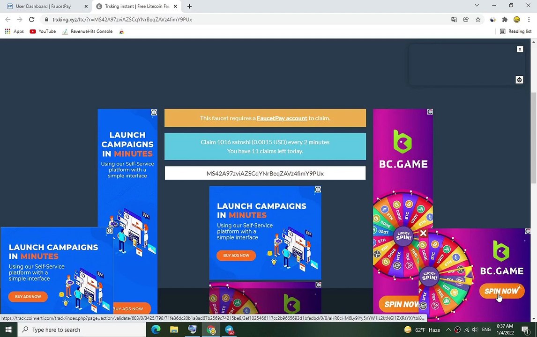Image resolution: width=537 pixels, height=337 pixels.
Task: Click the Litecoin address input field
Action: 265,173
